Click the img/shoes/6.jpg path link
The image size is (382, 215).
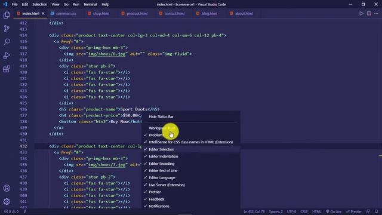[x=107, y=54]
